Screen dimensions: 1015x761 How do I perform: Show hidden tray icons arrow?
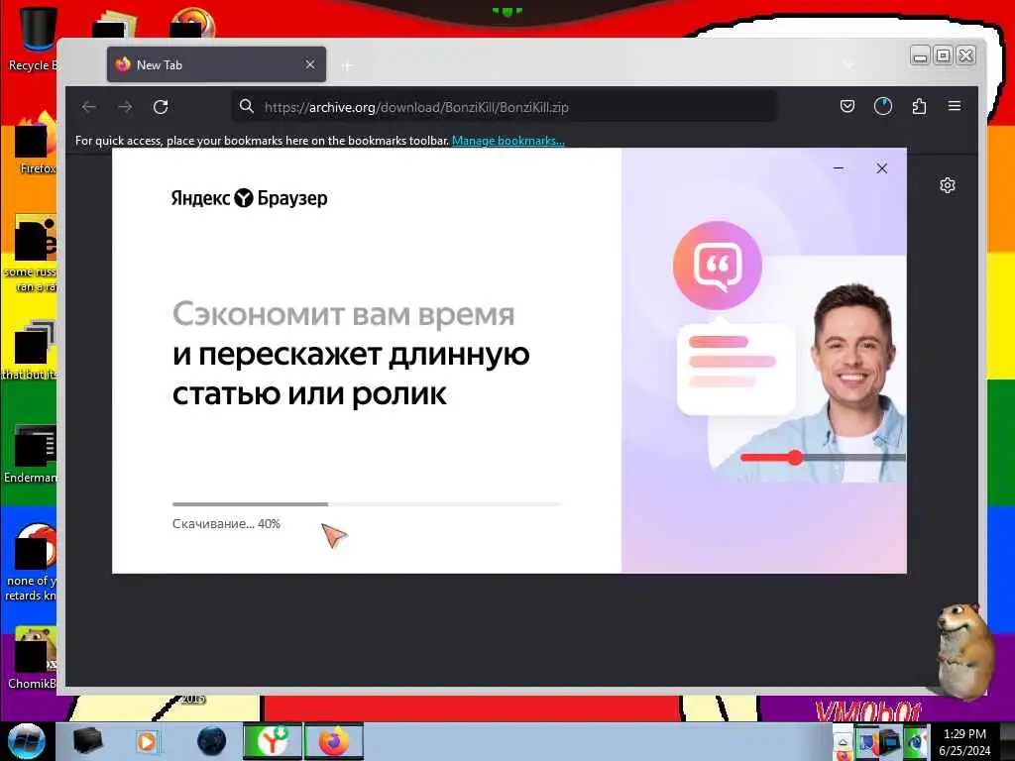(x=843, y=742)
